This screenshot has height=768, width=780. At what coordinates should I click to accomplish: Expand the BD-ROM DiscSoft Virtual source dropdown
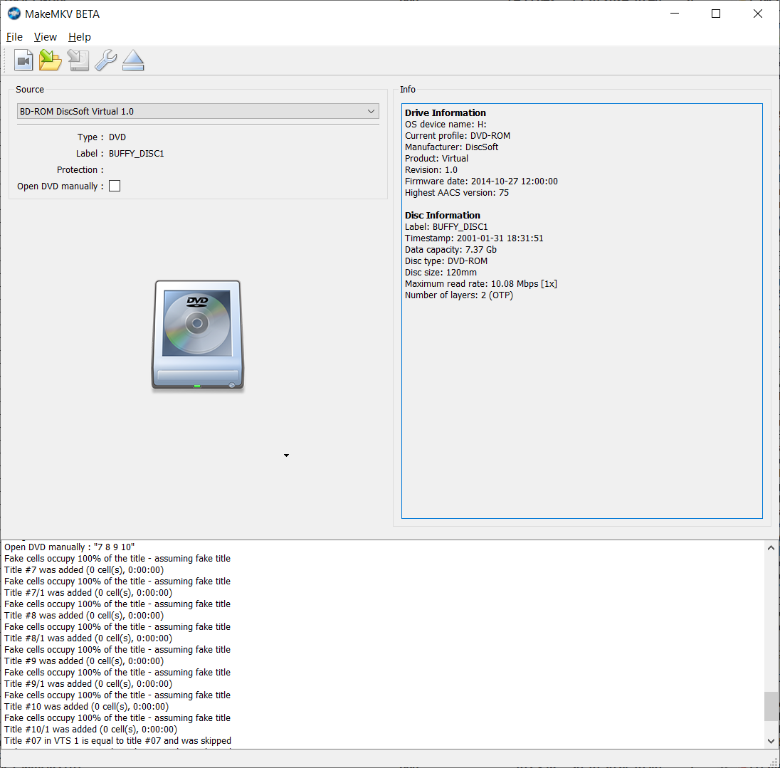tap(198, 112)
